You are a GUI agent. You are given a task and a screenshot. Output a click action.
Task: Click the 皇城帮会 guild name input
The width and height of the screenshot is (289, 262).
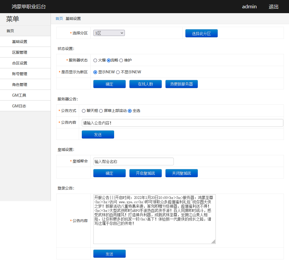point(133,161)
